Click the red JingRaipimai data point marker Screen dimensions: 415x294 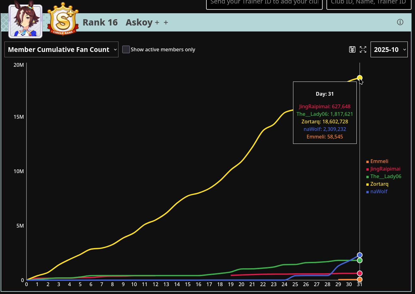click(360, 273)
